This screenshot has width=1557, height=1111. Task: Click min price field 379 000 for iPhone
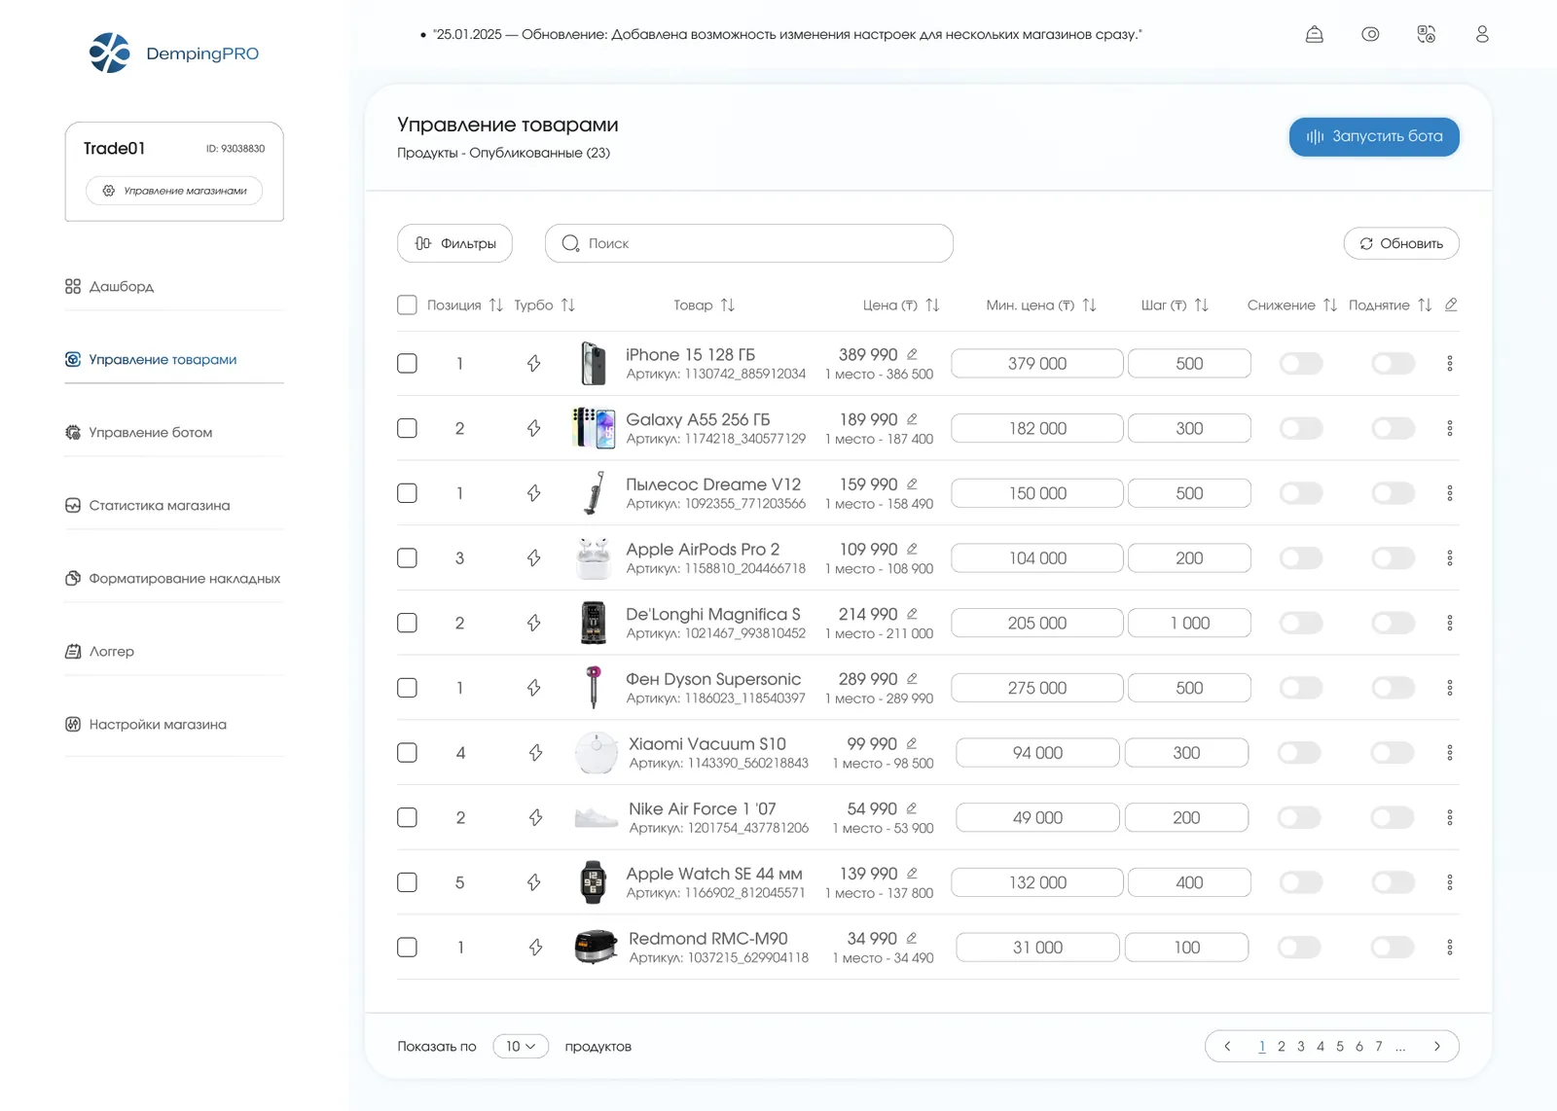coord(1037,363)
